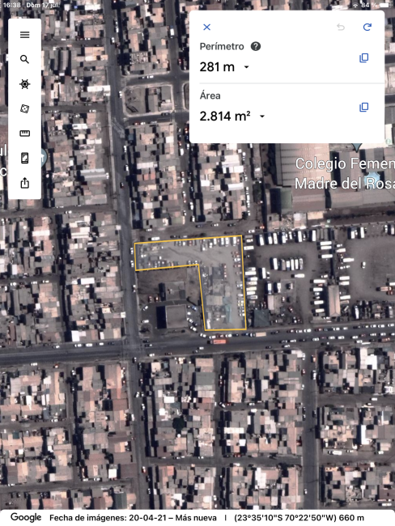Open the hamburger menu
This screenshot has width=395, height=526.
pos(24,35)
